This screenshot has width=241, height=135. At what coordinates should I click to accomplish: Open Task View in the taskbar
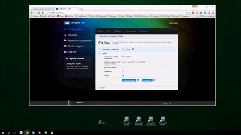click(15, 133)
